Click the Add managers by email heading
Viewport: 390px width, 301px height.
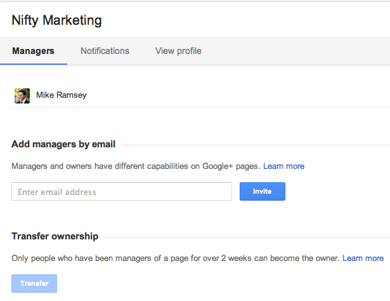[x=63, y=144]
